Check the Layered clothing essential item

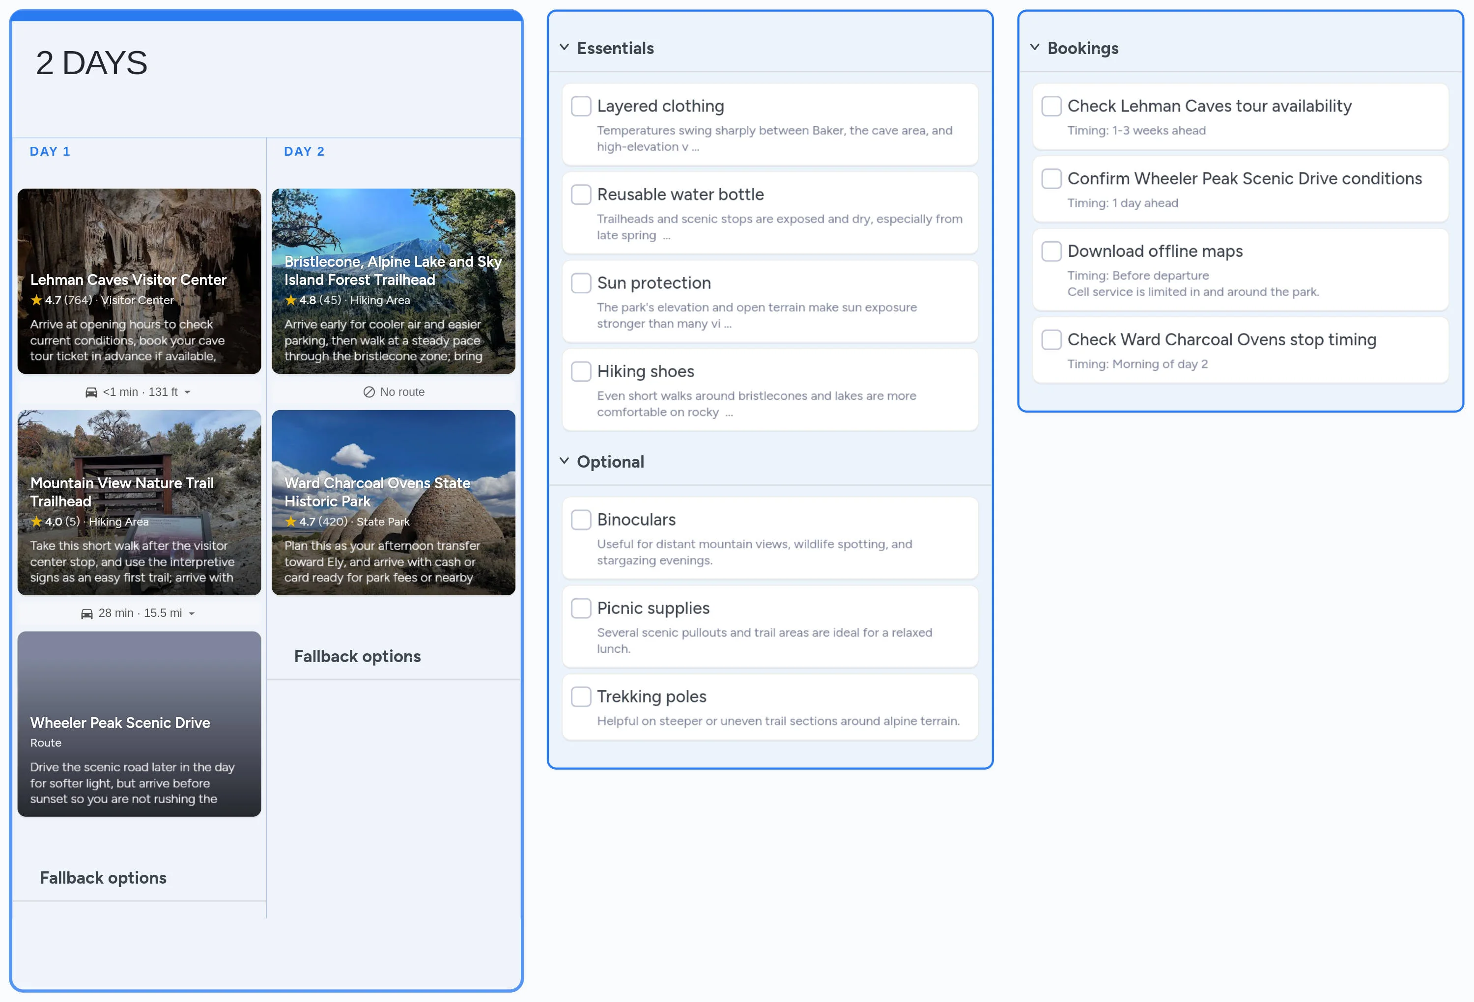[581, 106]
